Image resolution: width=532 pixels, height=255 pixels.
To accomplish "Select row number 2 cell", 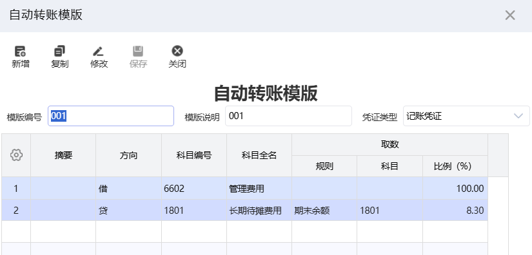I will click(16, 211).
